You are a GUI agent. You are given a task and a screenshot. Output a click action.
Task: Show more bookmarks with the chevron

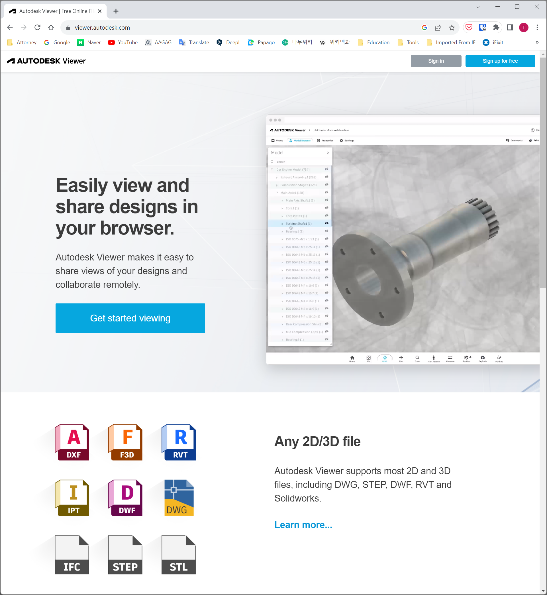pos(537,42)
